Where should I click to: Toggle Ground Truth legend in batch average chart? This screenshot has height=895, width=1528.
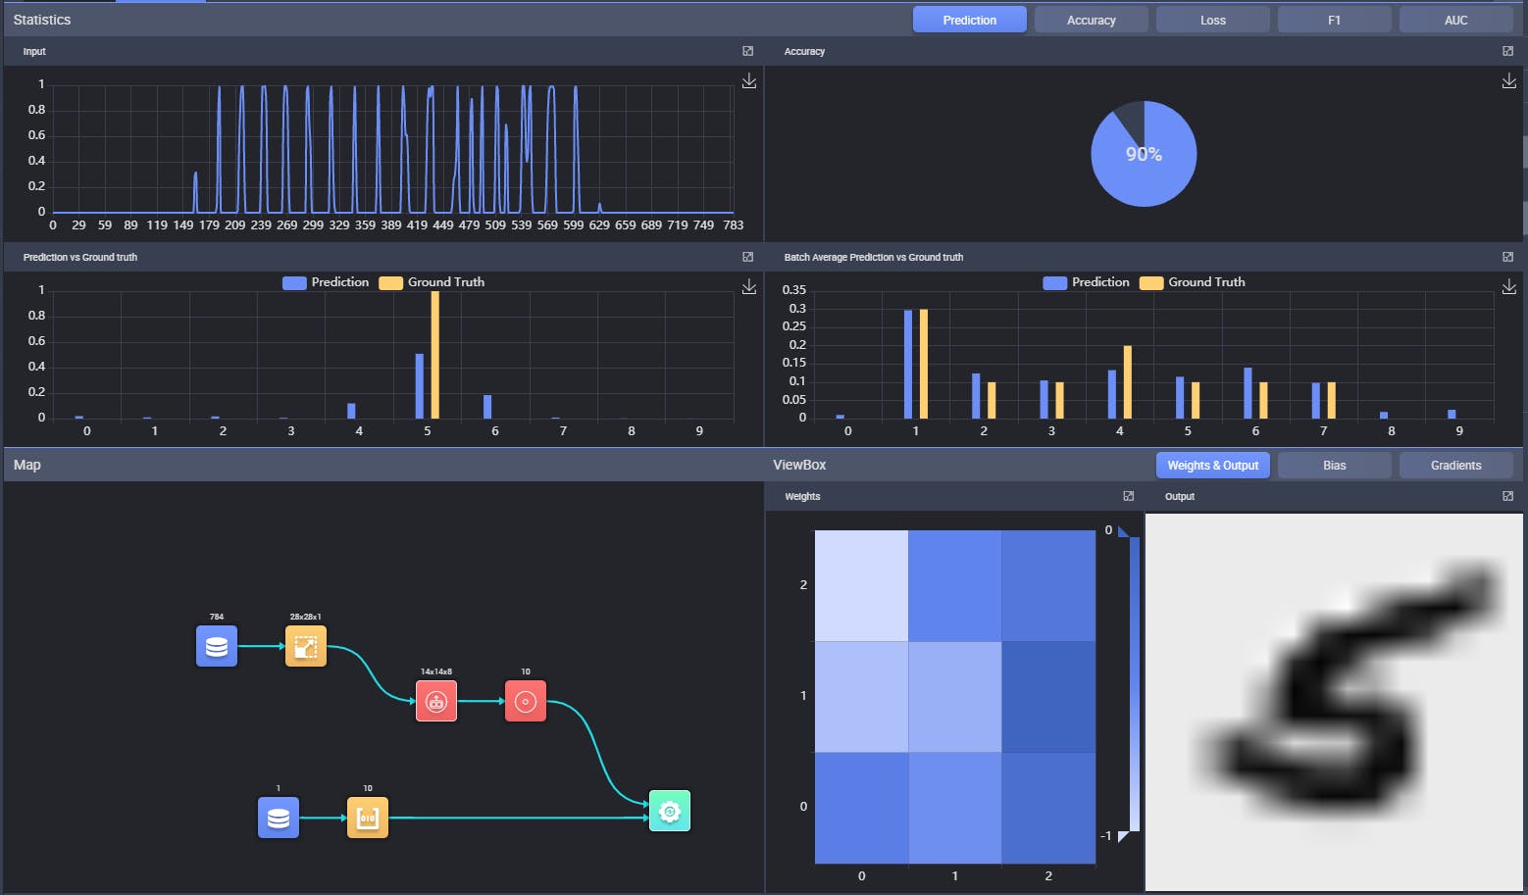click(x=1193, y=282)
